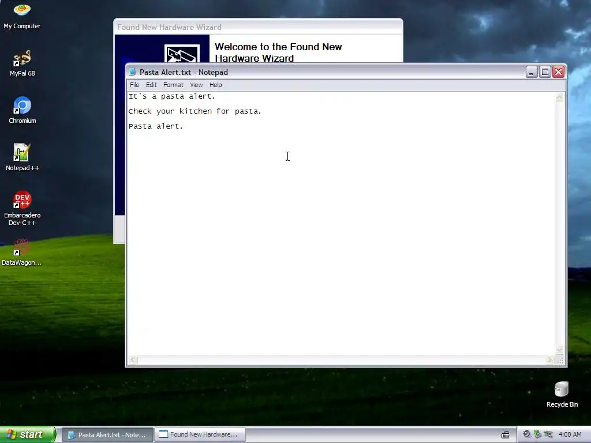Image resolution: width=591 pixels, height=443 pixels.
Task: Open Embarcadero Dev-C++ shortcut
Action: pos(23,208)
